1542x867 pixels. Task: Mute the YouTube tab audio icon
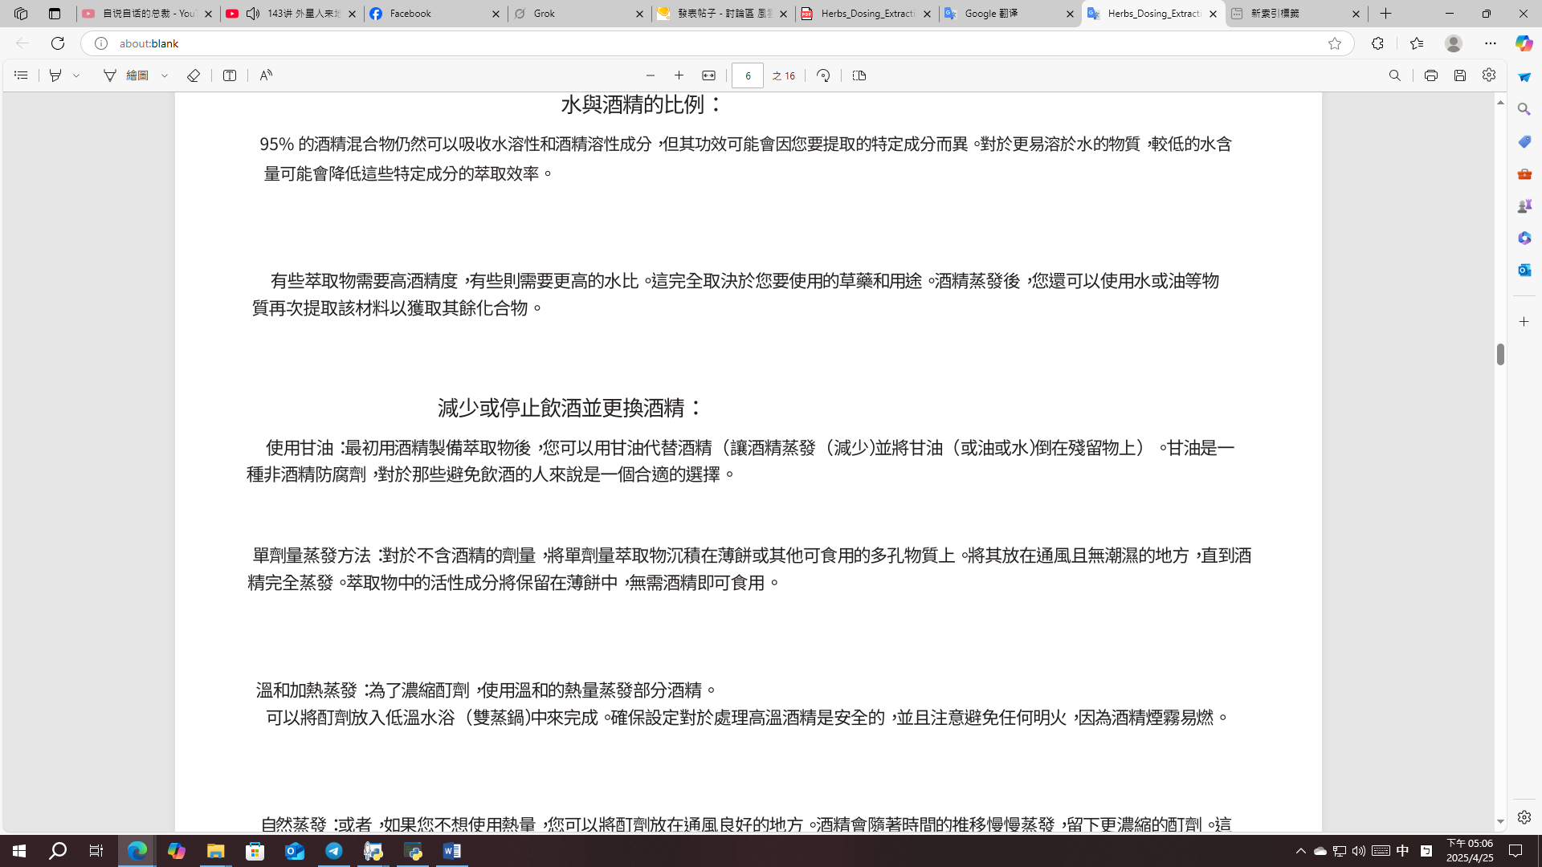[253, 14]
